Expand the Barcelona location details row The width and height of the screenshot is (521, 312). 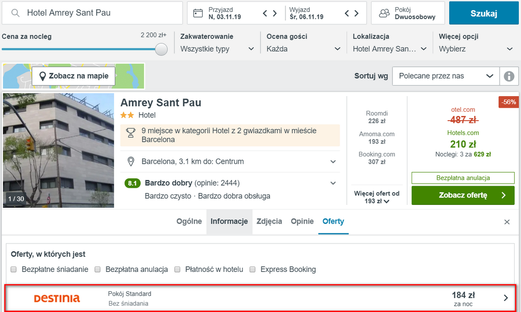[230, 162]
